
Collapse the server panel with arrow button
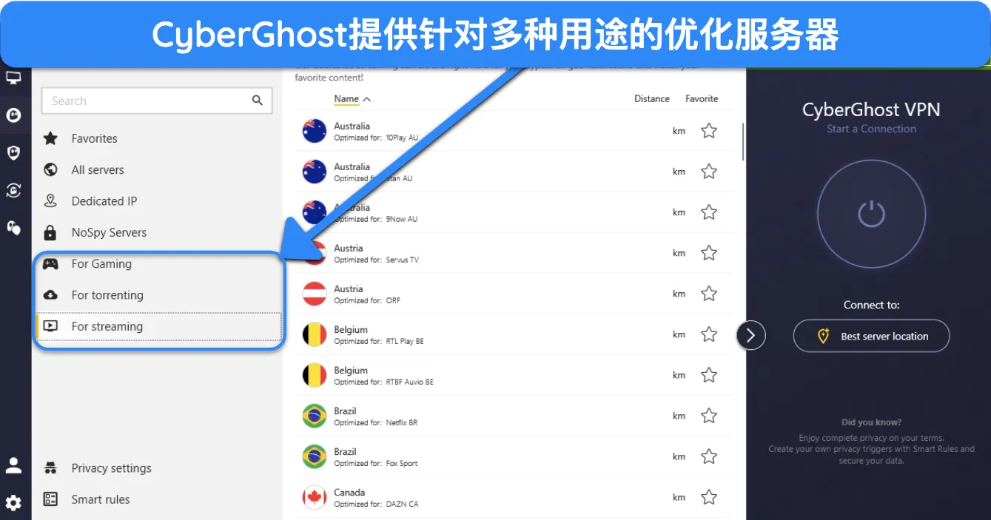click(x=750, y=336)
